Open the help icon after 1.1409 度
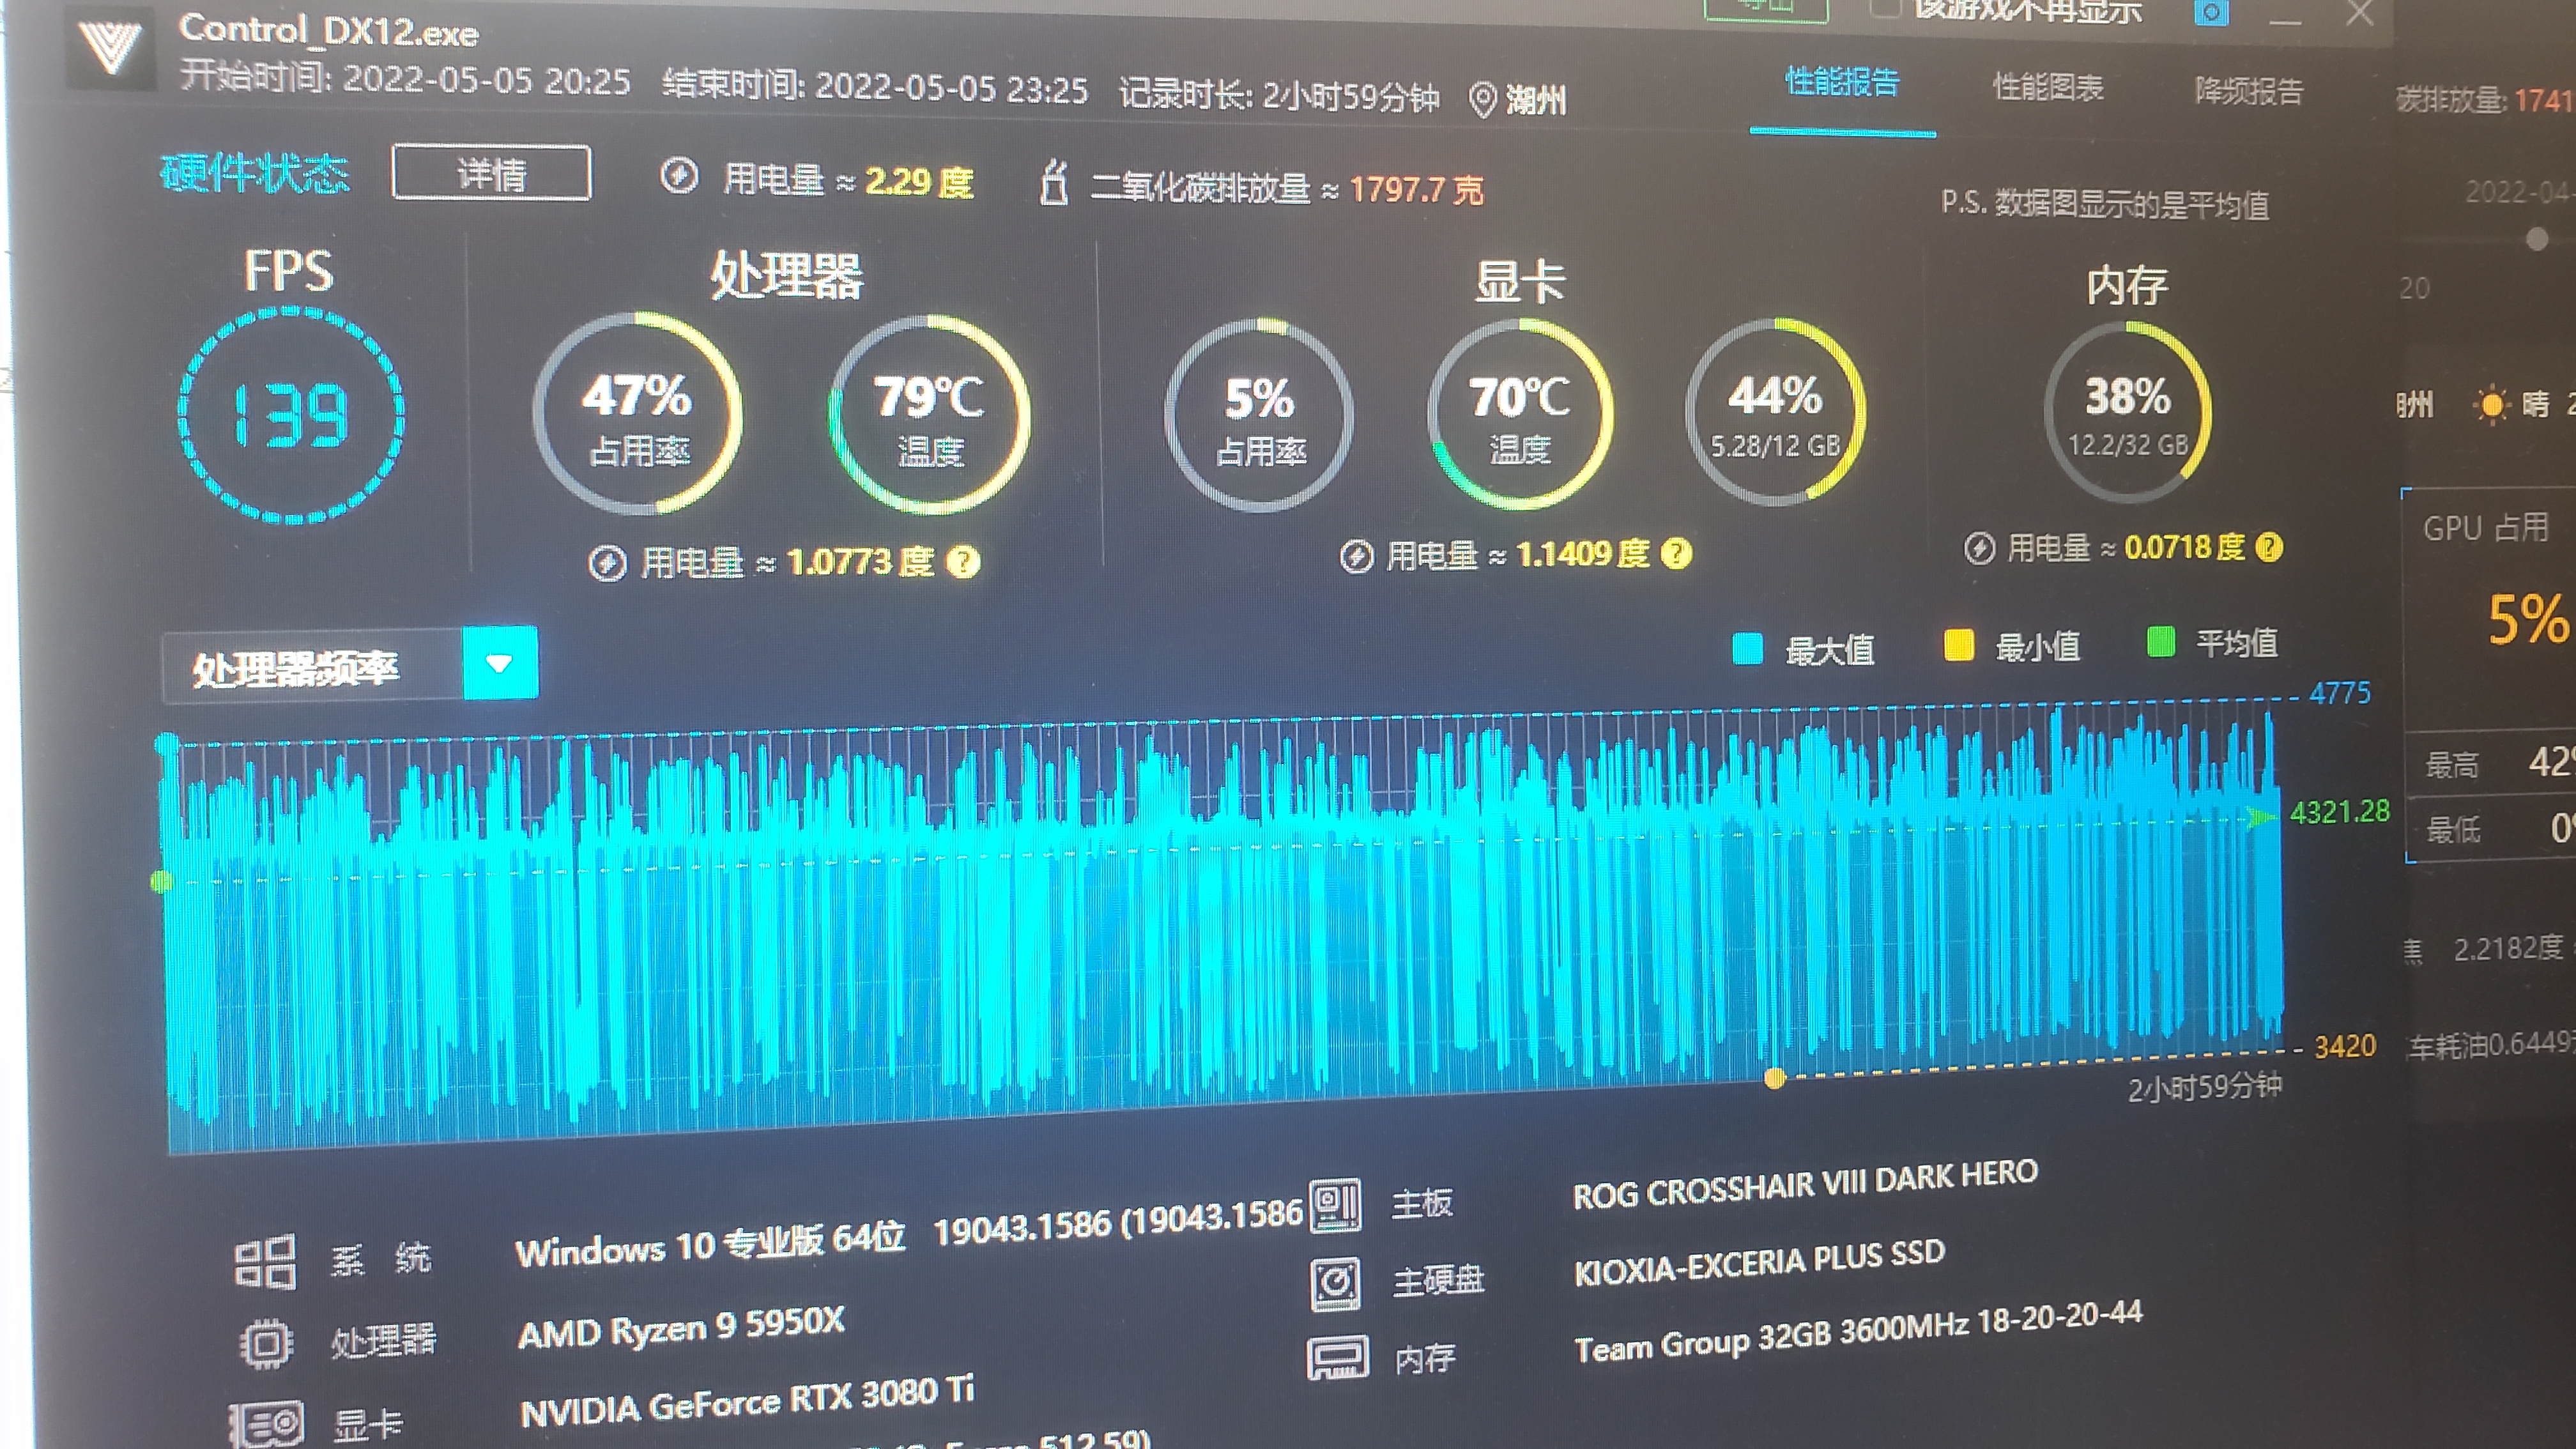Screen dimensions: 2576x1449 pyautogui.click(x=1676, y=553)
